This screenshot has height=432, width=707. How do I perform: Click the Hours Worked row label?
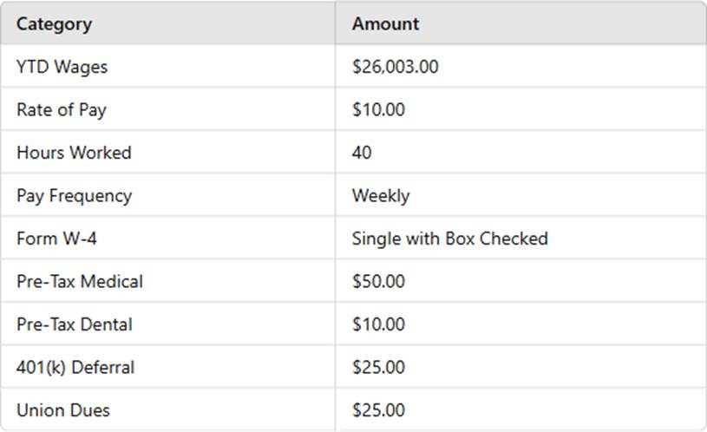[x=74, y=153]
